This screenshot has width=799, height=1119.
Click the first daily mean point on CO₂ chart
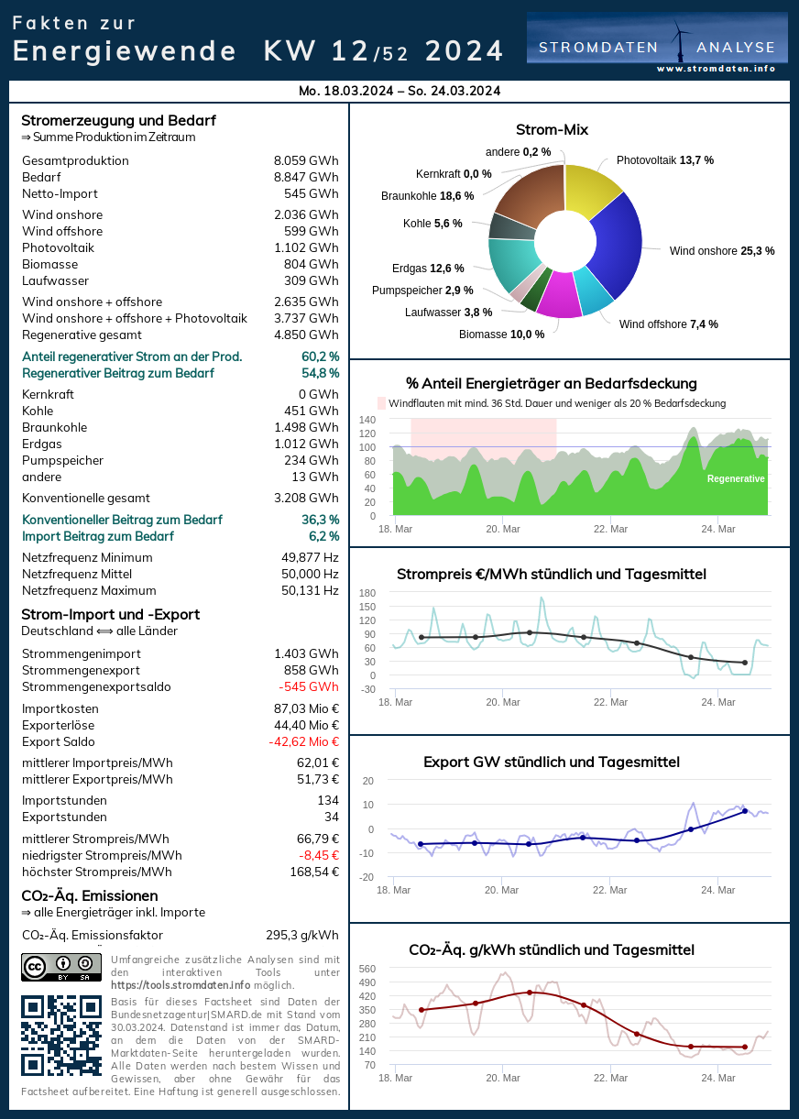pos(421,1010)
